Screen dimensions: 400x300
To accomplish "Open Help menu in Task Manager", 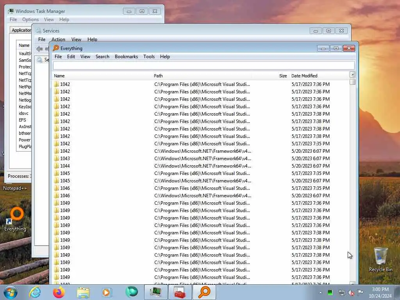I will pyautogui.click(x=64, y=20).
